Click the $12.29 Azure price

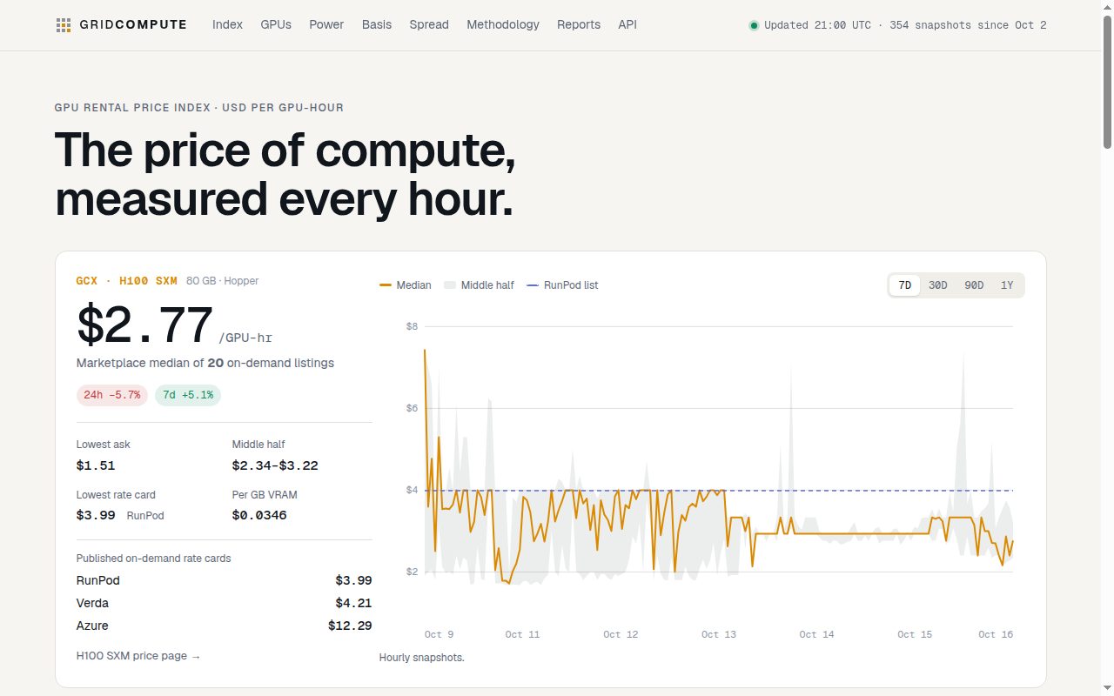350,626
